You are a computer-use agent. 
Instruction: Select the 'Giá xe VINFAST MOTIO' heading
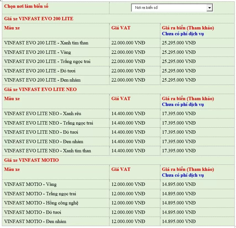(x=32, y=160)
